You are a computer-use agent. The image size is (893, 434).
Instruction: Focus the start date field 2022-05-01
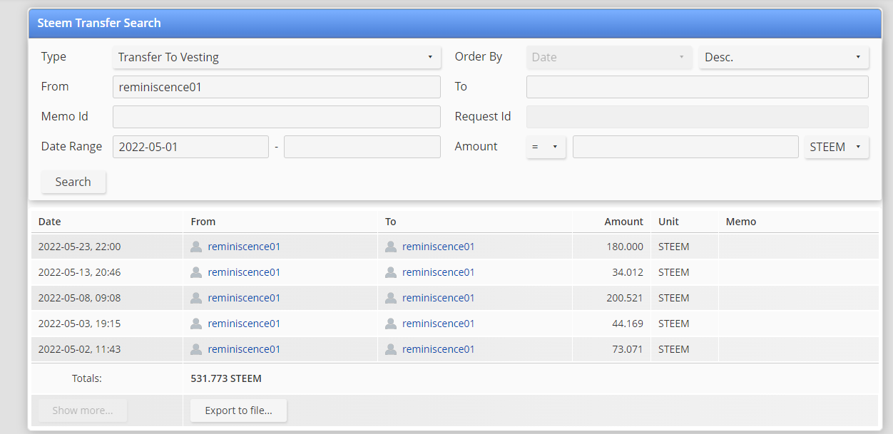[190, 147]
